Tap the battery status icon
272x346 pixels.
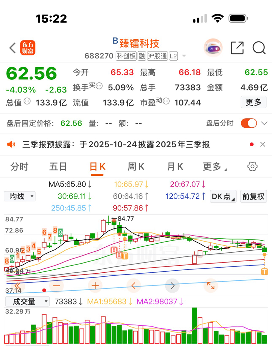click(238, 18)
